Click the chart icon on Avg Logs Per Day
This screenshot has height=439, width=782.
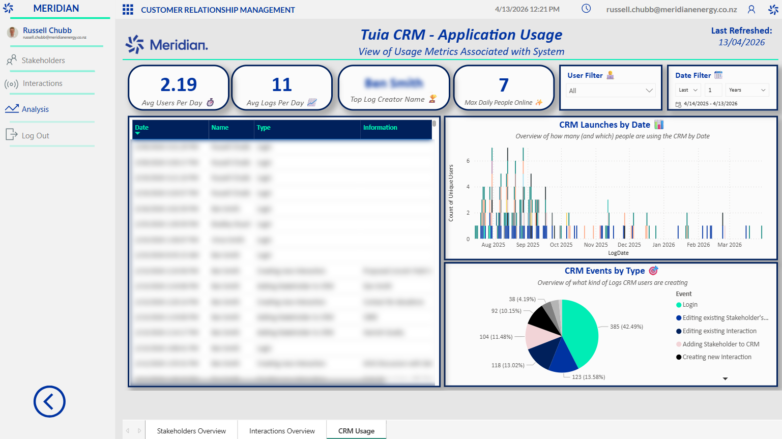coord(312,102)
